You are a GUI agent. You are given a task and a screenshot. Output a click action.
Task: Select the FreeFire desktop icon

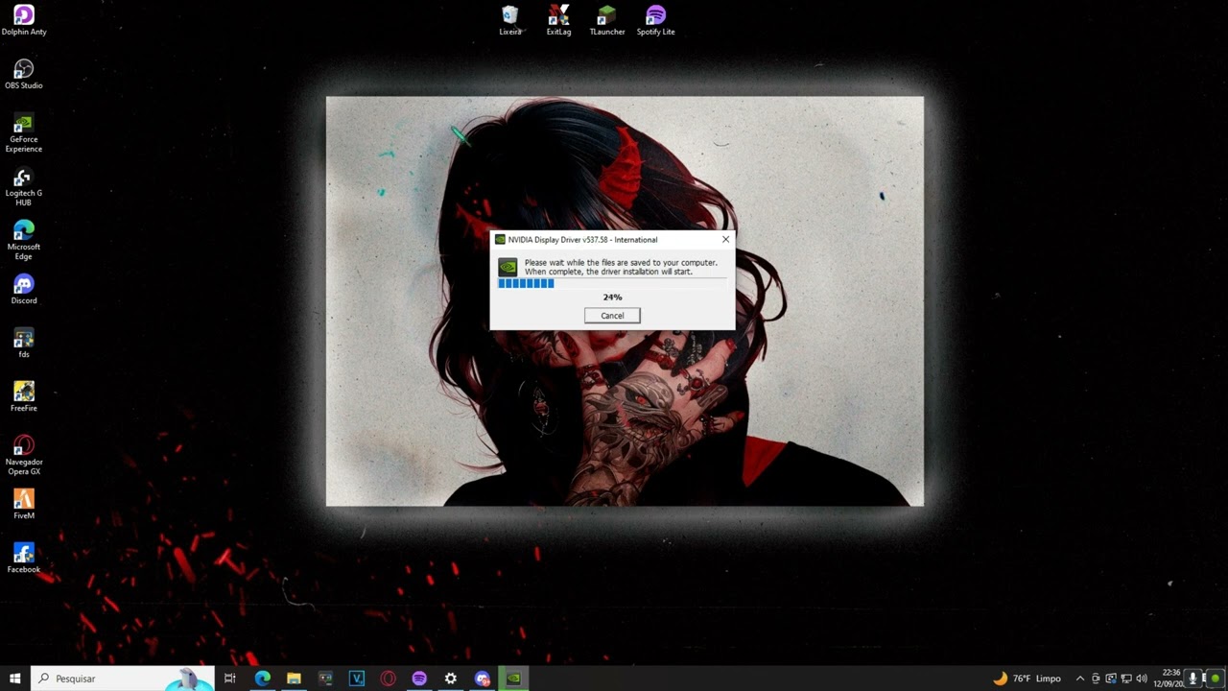24,396
